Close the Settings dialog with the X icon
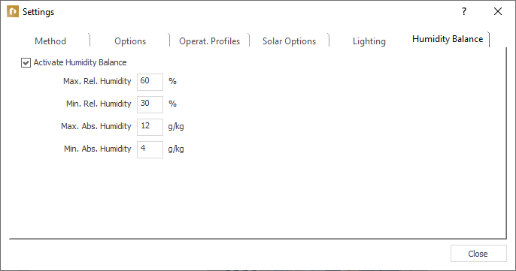 pyautogui.click(x=498, y=11)
